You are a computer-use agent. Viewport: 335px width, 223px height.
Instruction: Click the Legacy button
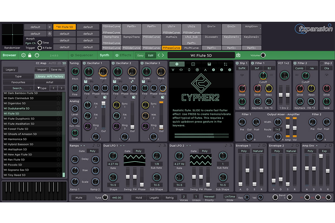(11, 70)
